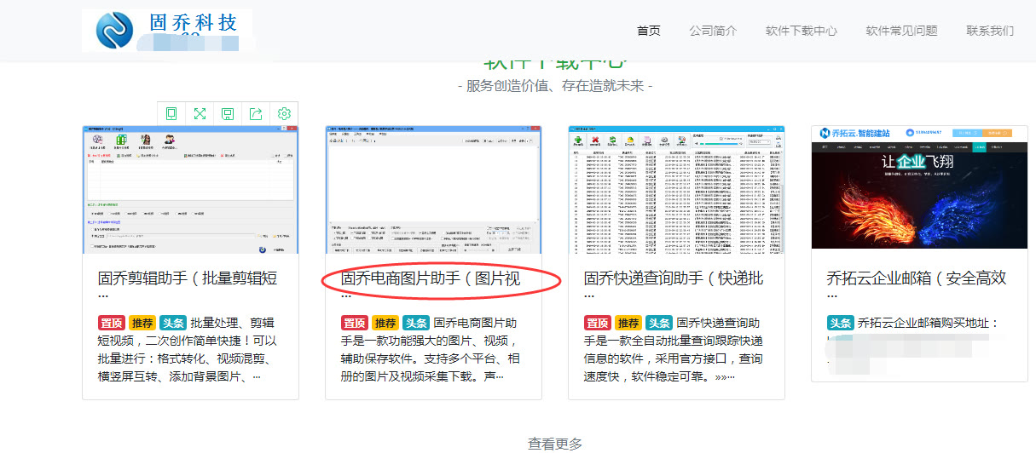Click title 固乔剪辑助手(批量剪辑短
Image resolution: width=1036 pixels, height=453 pixels.
tap(188, 278)
